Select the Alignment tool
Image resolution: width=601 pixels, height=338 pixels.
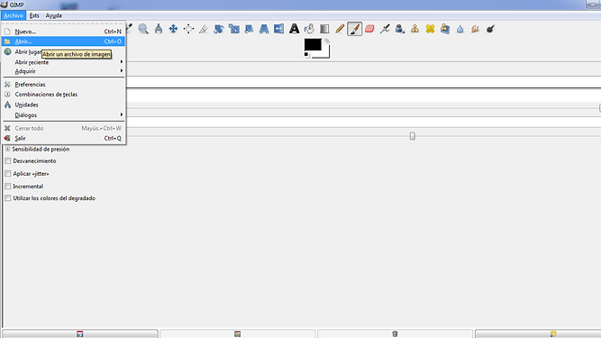(x=188, y=29)
